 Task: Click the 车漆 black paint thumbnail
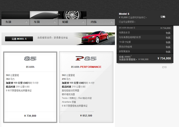16,15
